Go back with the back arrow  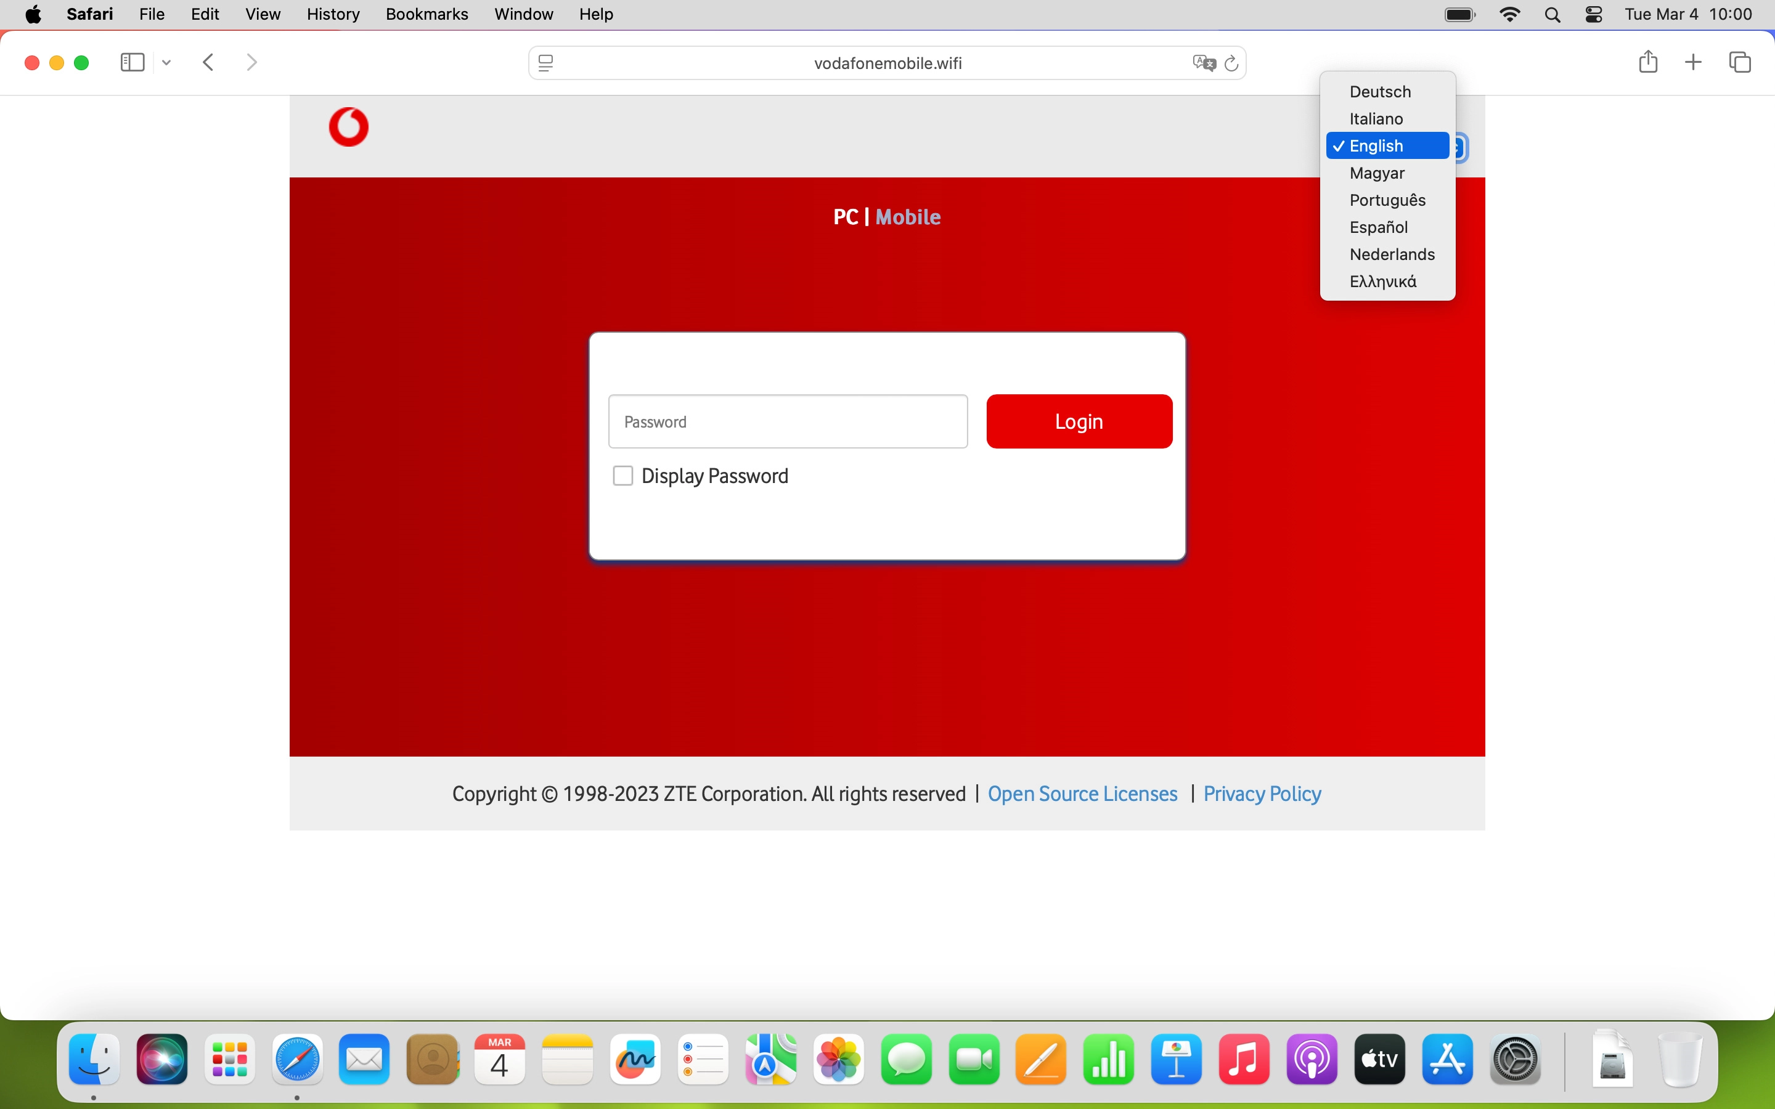coord(208,62)
